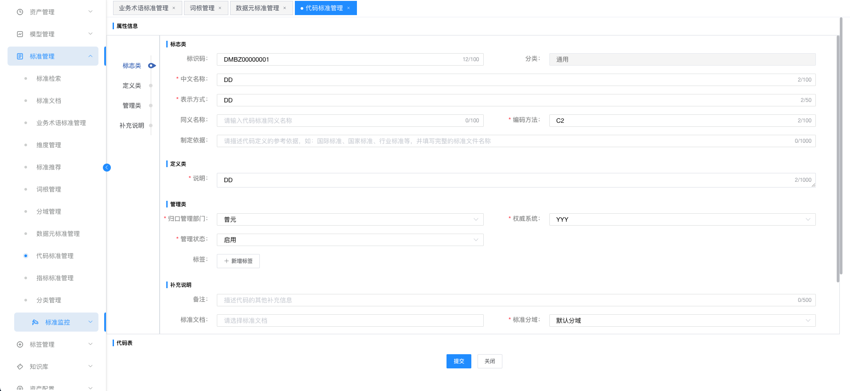850x391 pixels.
Task: Click the 关闭 button
Action: click(x=490, y=361)
